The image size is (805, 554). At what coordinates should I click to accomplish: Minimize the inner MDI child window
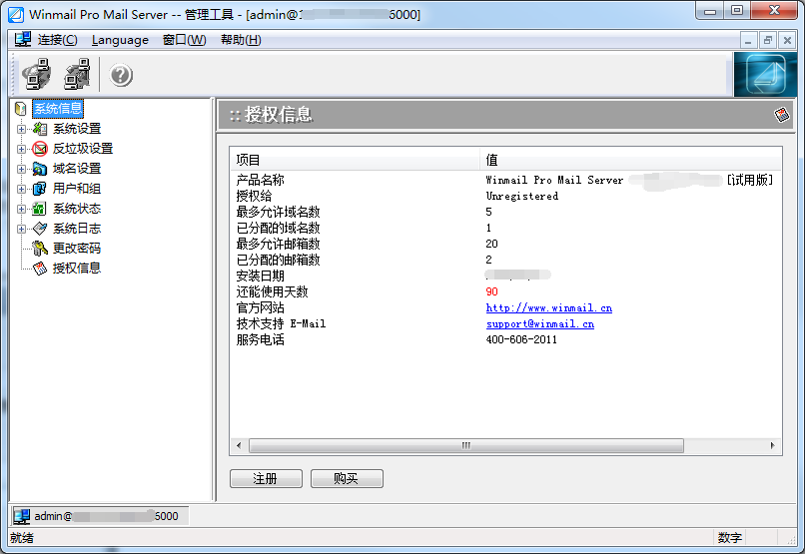(748, 40)
